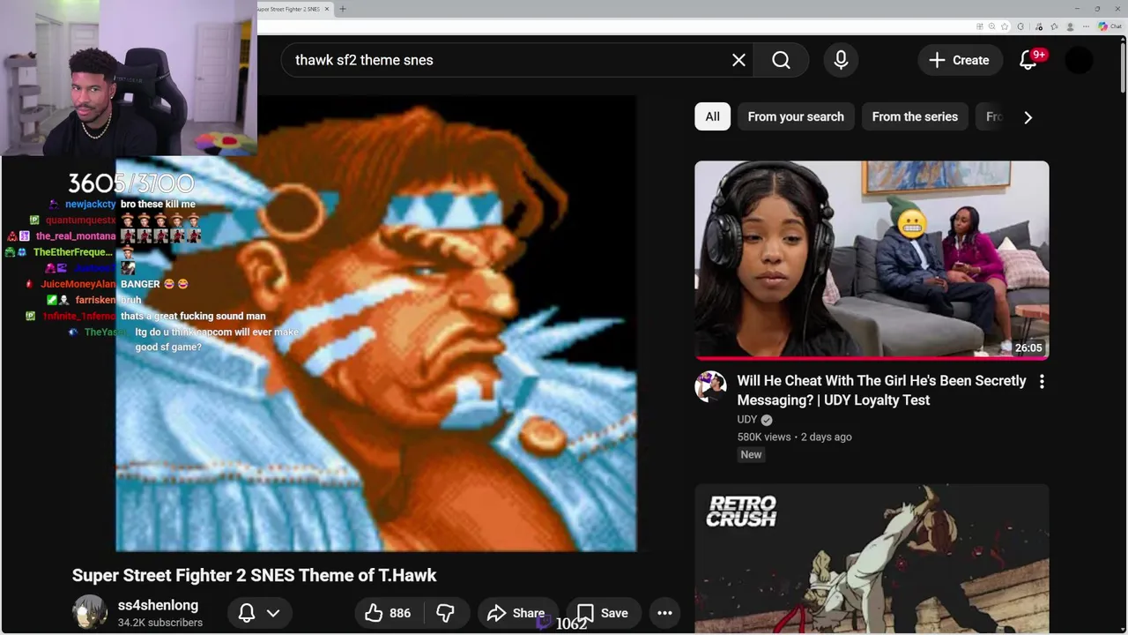The height and width of the screenshot is (635, 1128).
Task: Close the Super Street Fighter 2 SNES browser tab
Action: point(327,9)
